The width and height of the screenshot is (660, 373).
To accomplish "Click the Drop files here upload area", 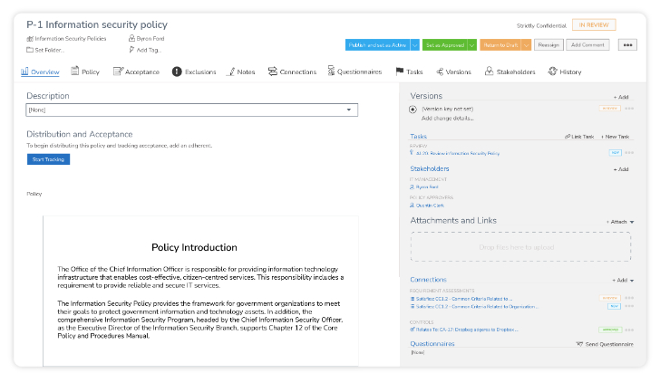I will [x=521, y=247].
